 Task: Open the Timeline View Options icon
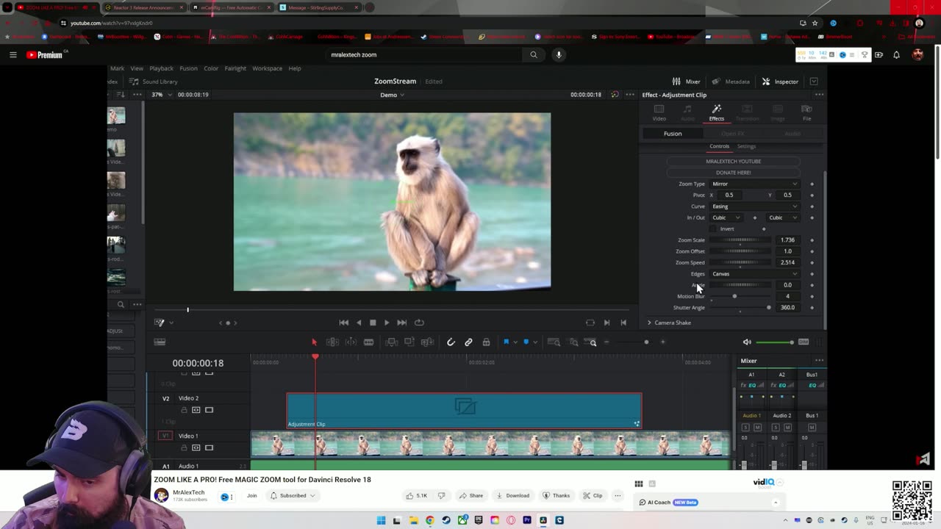coord(160,342)
